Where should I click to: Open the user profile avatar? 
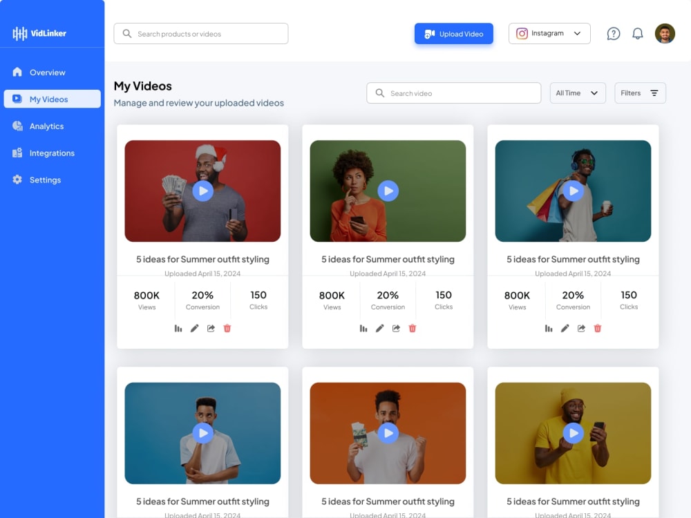coord(665,34)
